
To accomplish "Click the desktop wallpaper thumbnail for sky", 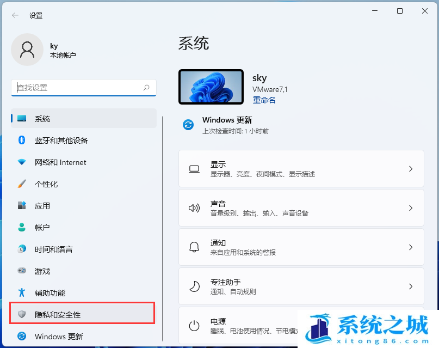I will click(x=211, y=87).
